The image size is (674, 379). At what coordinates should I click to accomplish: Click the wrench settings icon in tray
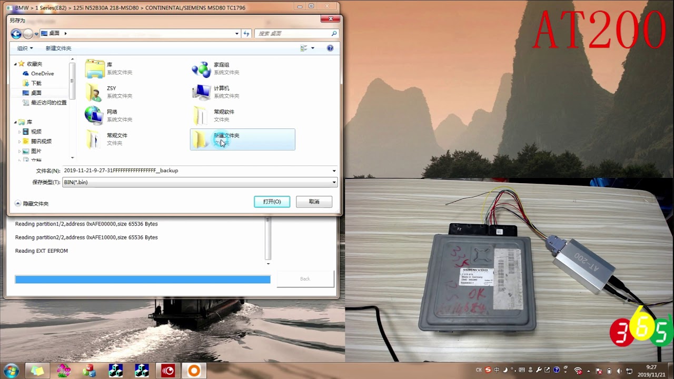[538, 371]
